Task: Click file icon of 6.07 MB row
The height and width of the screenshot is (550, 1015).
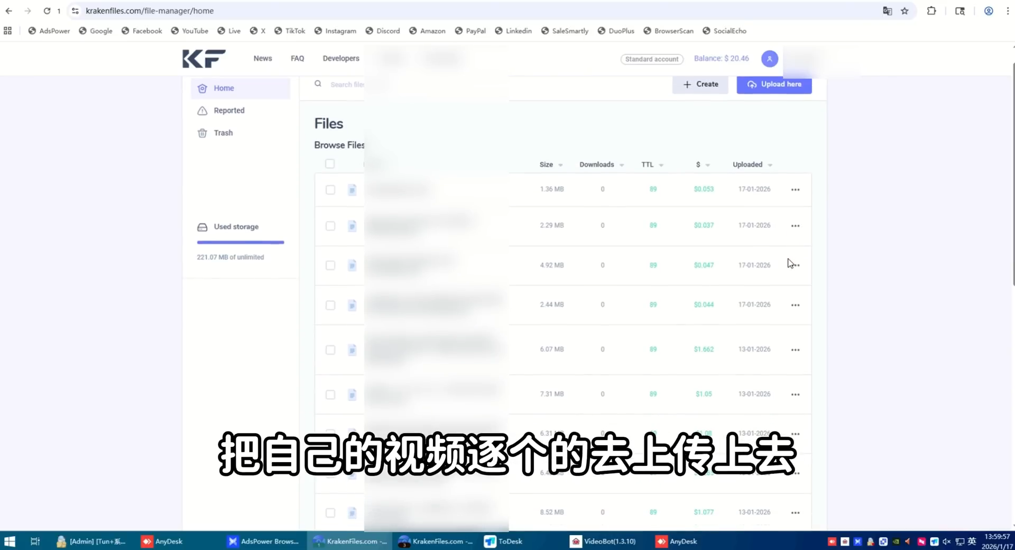Action: point(352,350)
